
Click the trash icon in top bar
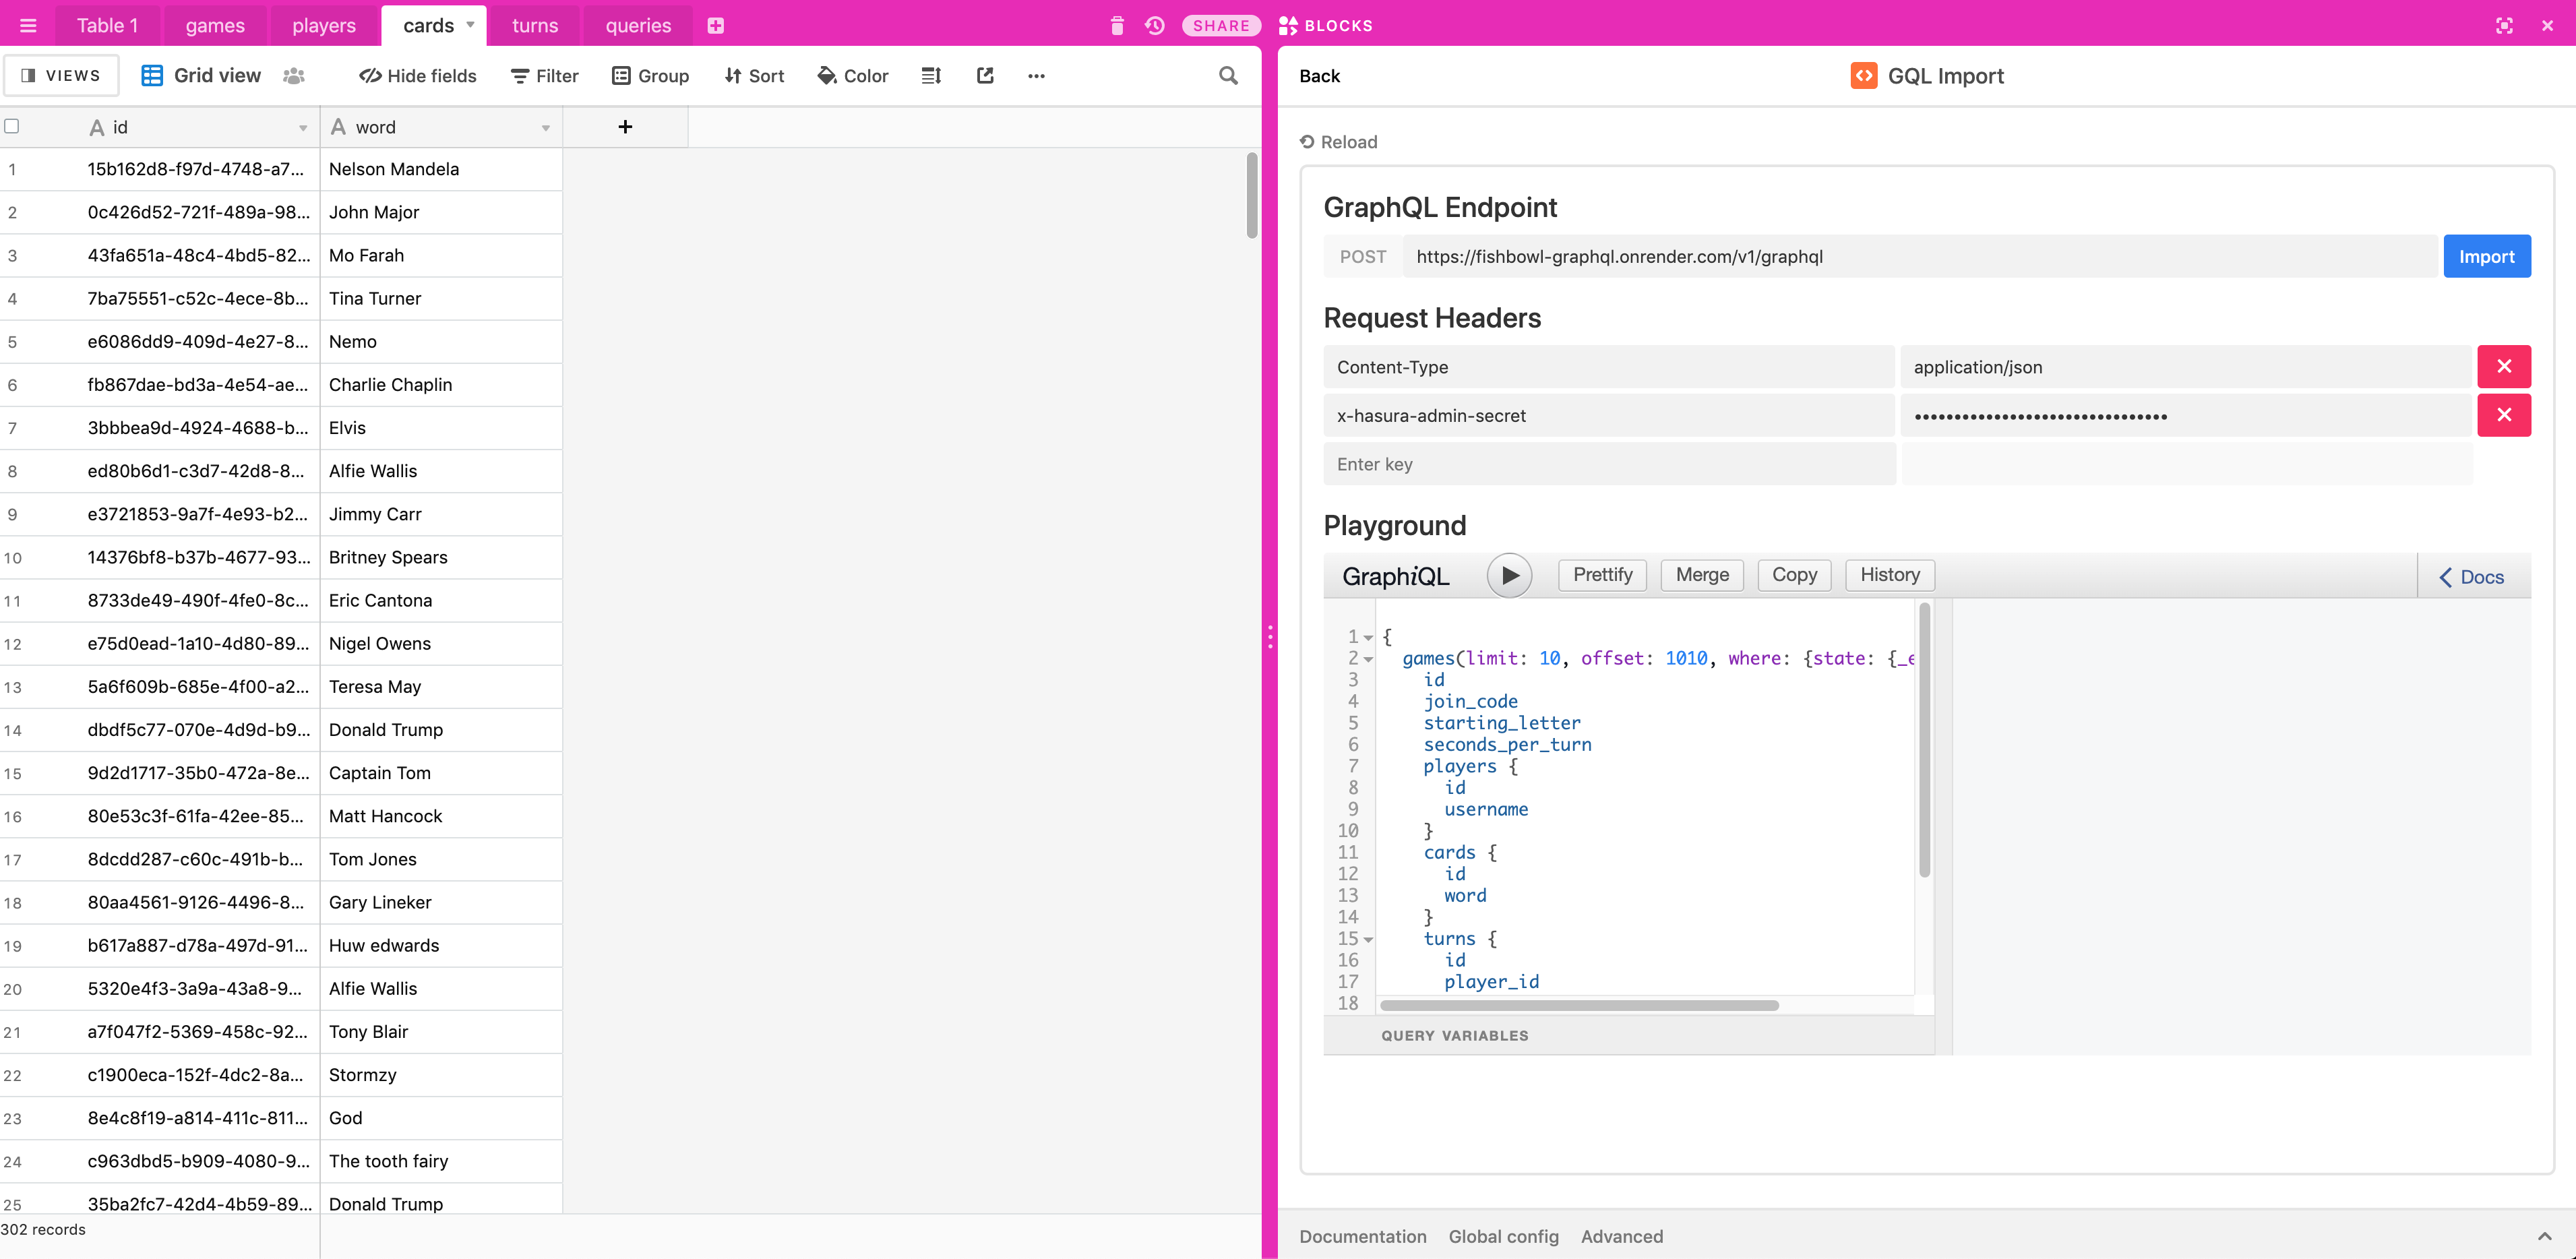click(x=1117, y=26)
